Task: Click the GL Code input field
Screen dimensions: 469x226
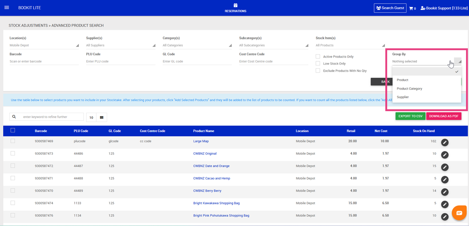Action: click(x=197, y=61)
